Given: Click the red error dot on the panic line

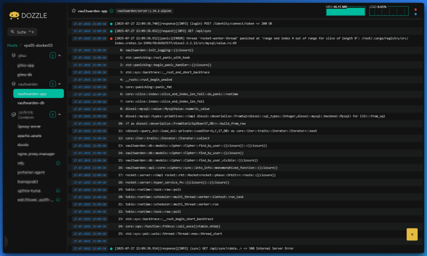Looking at the screenshot, I should click(111, 38).
